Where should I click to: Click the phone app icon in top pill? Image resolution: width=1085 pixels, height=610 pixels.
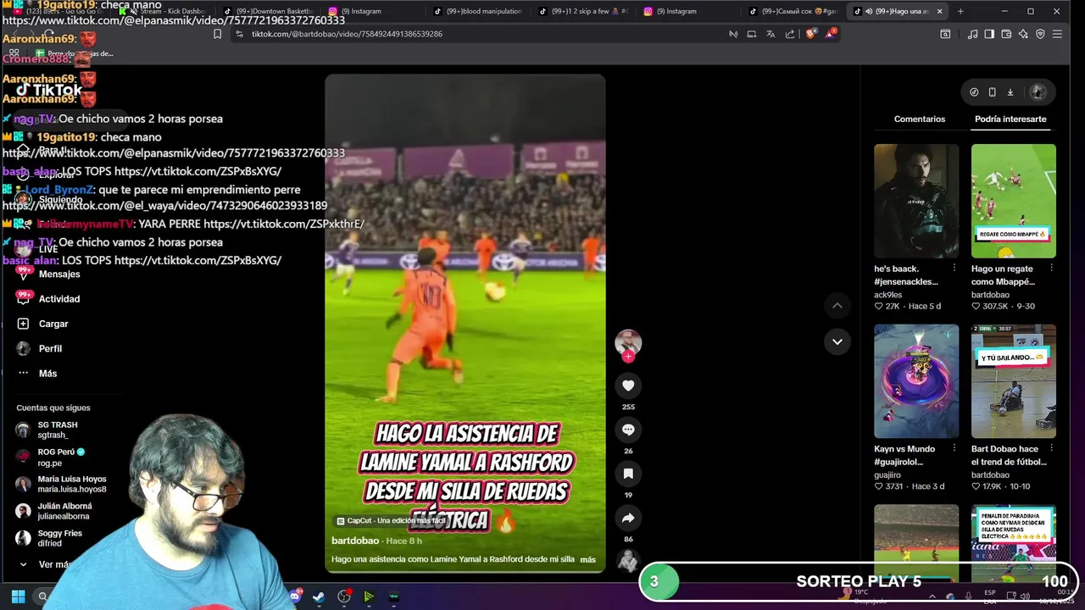tap(992, 92)
